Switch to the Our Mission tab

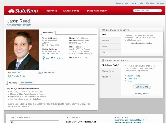[27, 83]
